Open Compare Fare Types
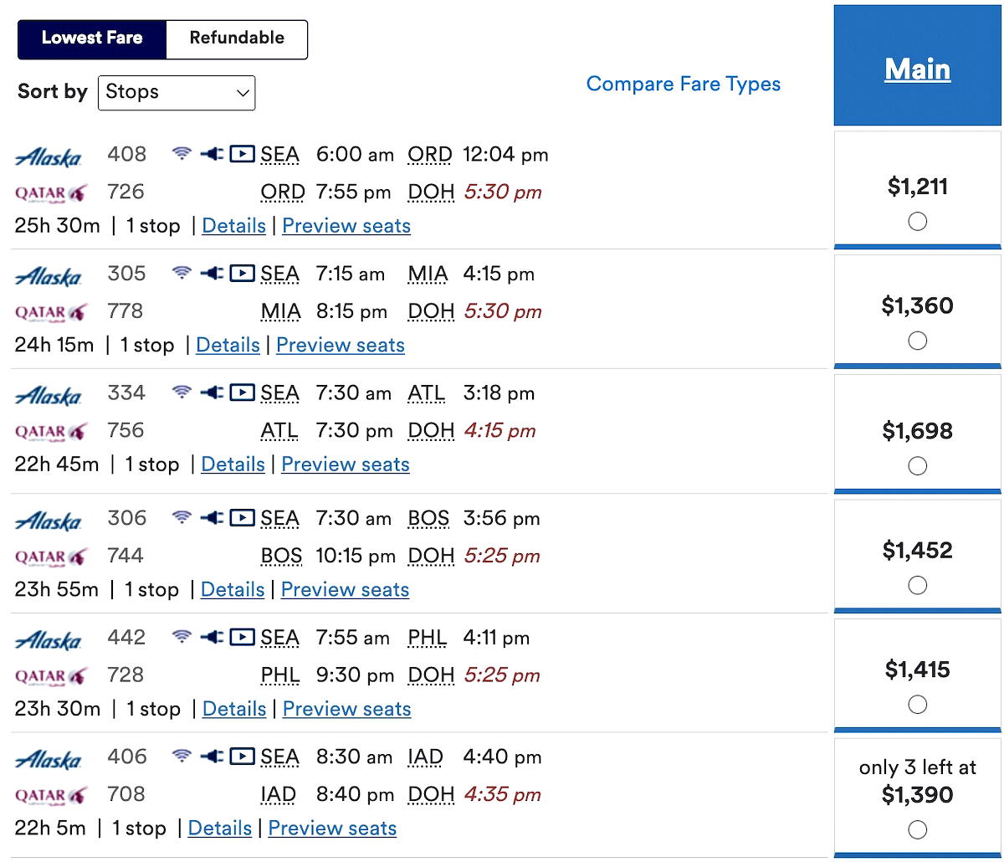This screenshot has height=862, width=1004. [684, 84]
